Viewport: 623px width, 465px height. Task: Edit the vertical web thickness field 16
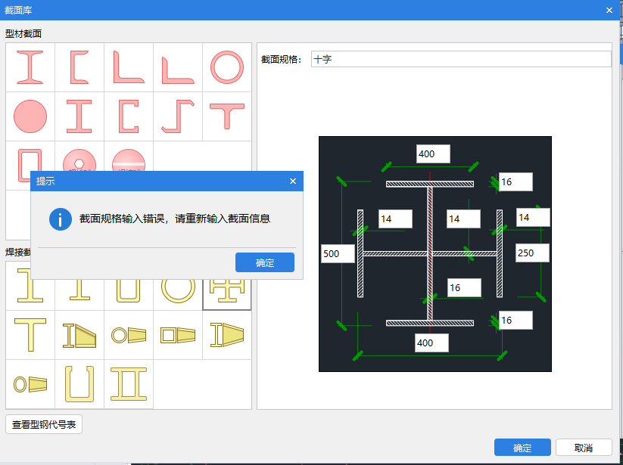point(464,287)
